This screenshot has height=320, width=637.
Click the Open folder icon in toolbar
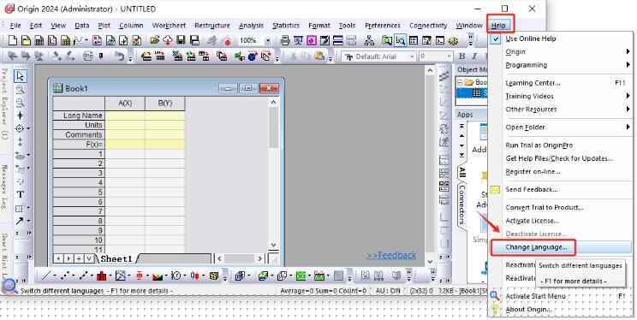(154, 40)
